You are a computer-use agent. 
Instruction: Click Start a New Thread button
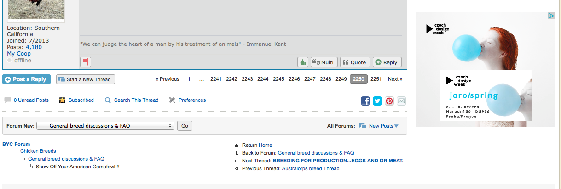coord(86,79)
